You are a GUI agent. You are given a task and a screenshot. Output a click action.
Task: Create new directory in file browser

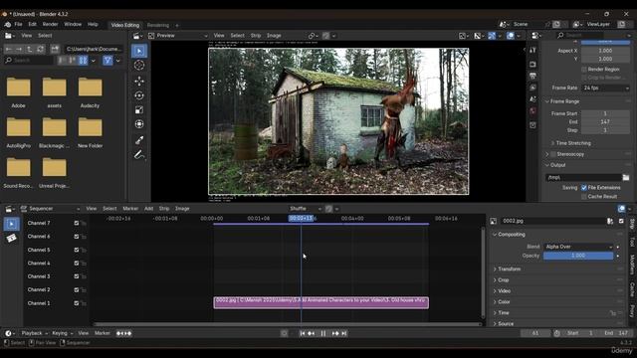[55, 49]
